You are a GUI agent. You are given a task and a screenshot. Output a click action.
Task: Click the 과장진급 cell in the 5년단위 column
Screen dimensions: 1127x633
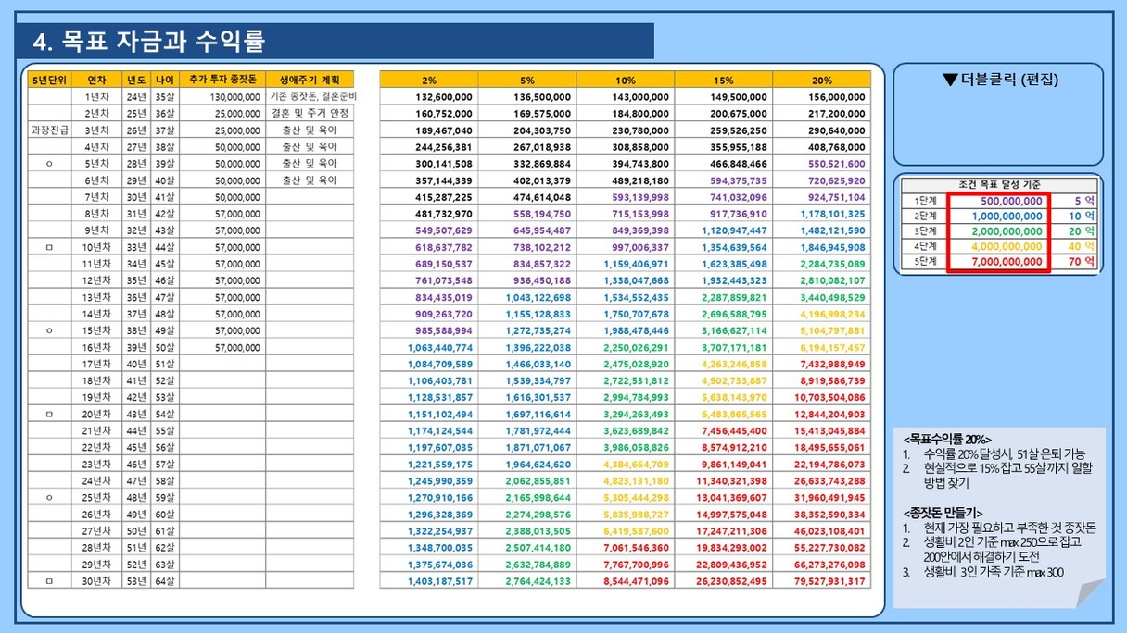49,130
